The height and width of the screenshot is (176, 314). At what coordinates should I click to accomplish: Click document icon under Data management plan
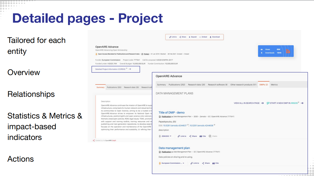160,152
